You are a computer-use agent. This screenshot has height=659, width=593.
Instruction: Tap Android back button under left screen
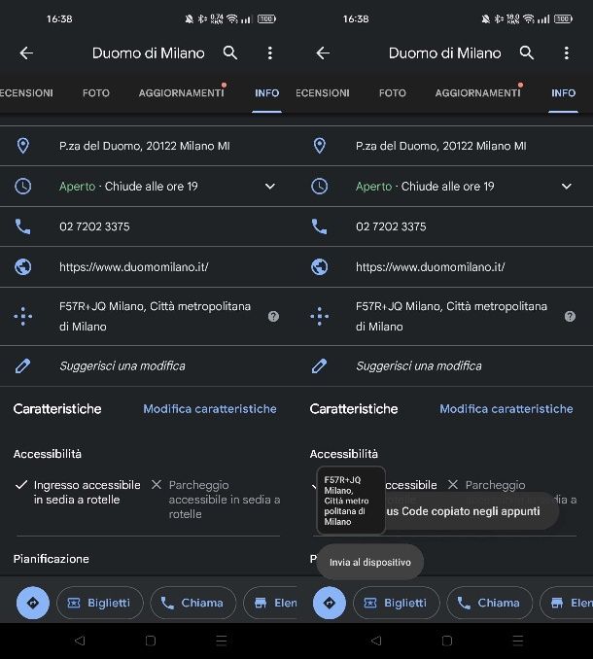coord(80,641)
